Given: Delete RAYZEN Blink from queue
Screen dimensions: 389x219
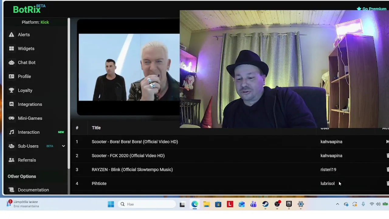Looking at the screenshot, I should pyautogui.click(x=387, y=169).
